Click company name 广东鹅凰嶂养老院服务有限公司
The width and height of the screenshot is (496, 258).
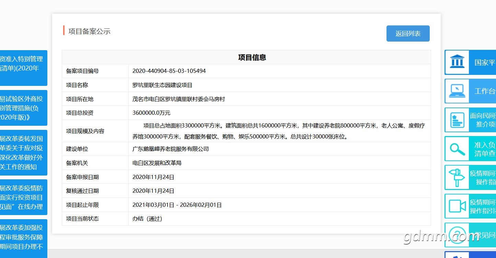point(171,149)
